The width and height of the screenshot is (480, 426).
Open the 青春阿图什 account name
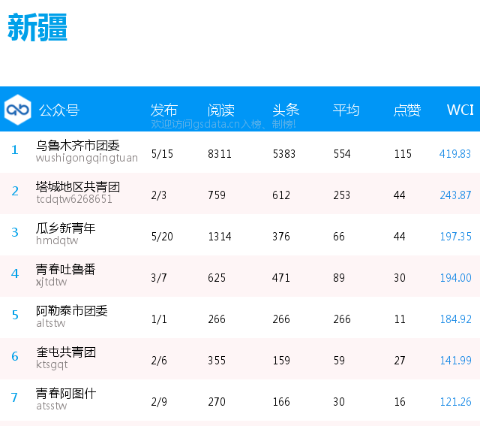click(x=66, y=393)
